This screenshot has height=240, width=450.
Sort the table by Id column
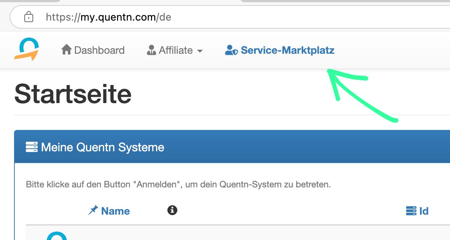[423, 211]
